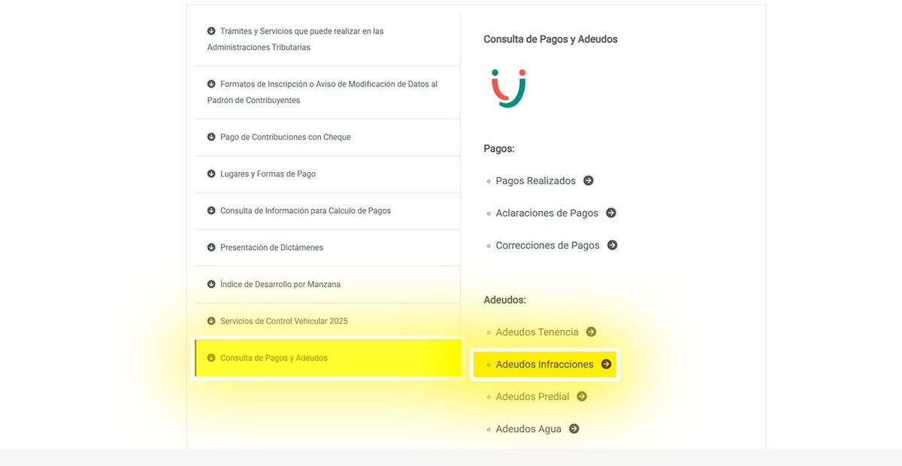This screenshot has width=902, height=466.
Task: Click the smiling U logo image
Action: click(509, 89)
